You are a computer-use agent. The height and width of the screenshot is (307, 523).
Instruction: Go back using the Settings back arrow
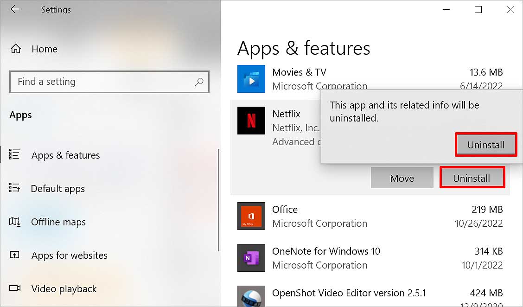click(15, 9)
